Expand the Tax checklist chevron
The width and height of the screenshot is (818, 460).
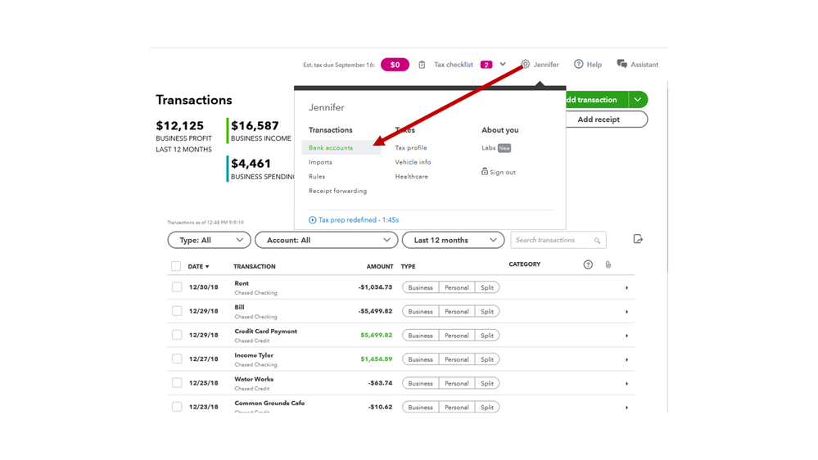(x=503, y=64)
